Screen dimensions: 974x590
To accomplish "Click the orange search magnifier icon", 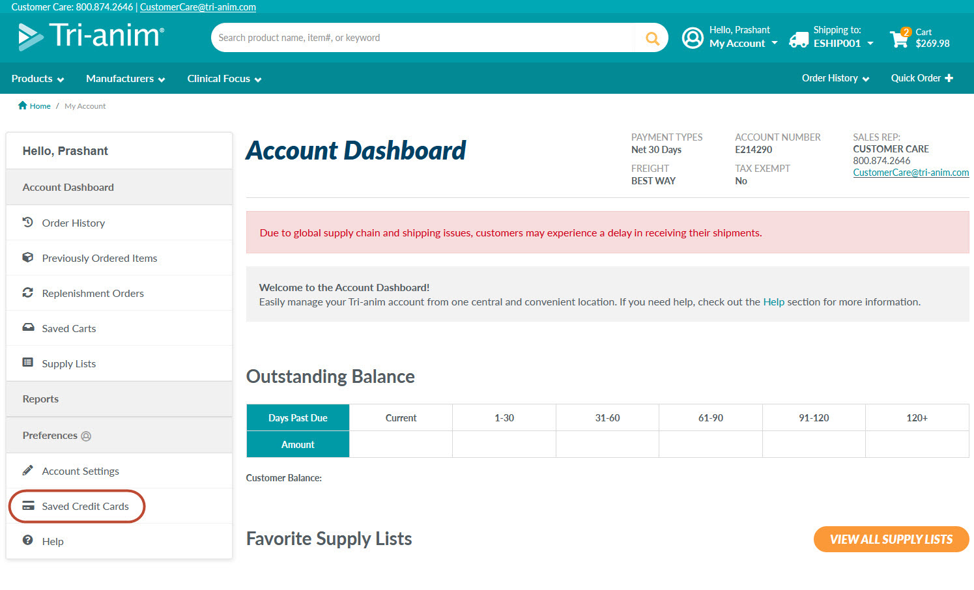I will (x=652, y=38).
